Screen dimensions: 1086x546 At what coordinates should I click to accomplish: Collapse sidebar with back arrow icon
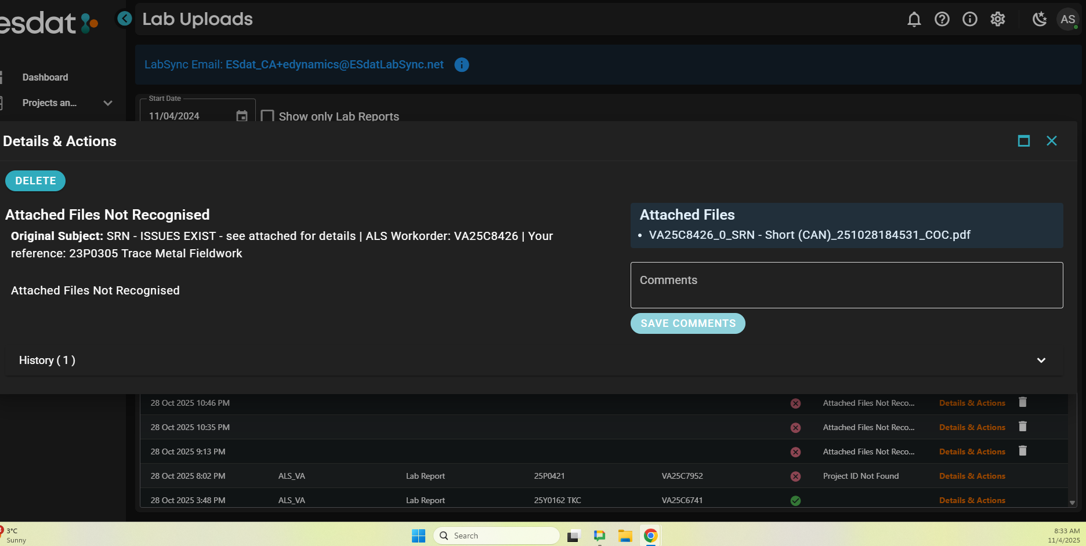tap(124, 19)
